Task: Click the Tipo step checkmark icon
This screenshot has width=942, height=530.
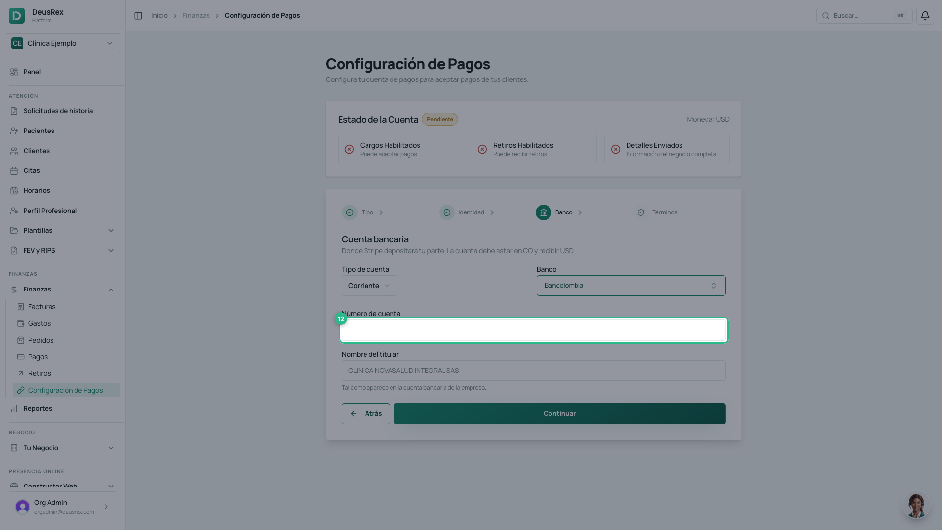Action: (x=350, y=212)
